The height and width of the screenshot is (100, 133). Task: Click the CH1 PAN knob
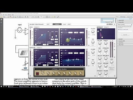tap(93, 42)
